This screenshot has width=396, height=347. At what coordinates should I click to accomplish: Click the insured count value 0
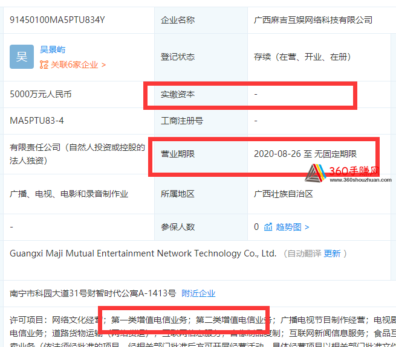click(256, 227)
